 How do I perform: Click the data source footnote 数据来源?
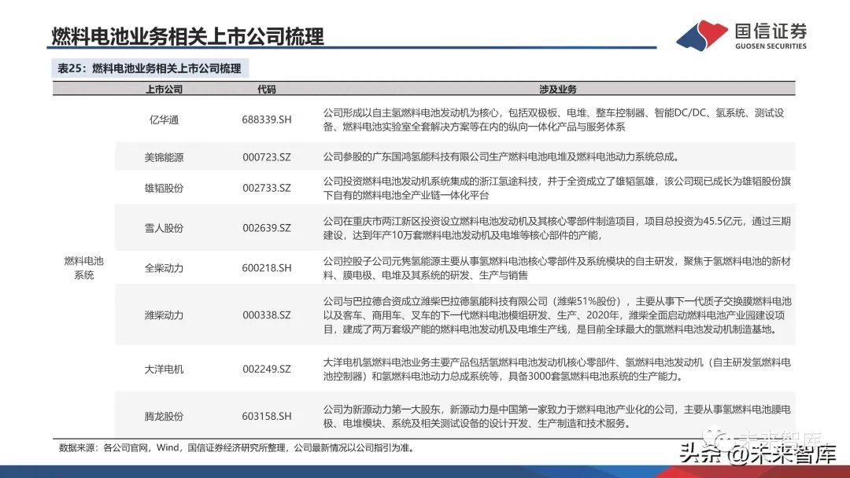click(x=238, y=447)
